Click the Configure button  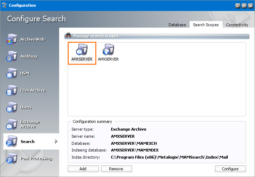click(231, 169)
